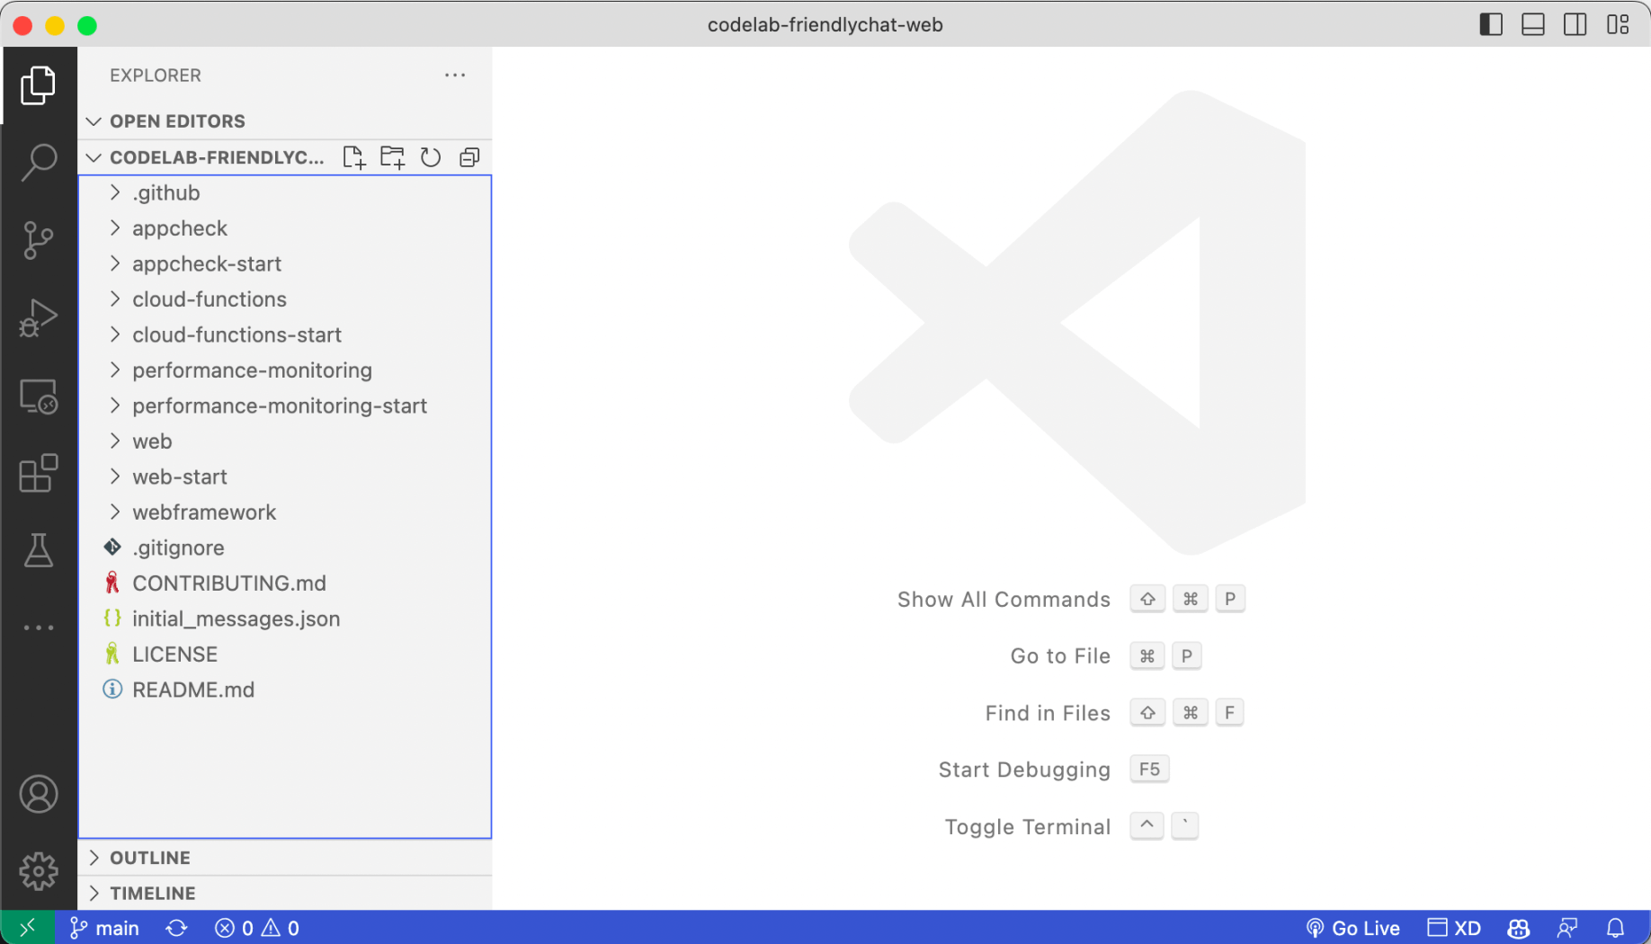Image resolution: width=1651 pixels, height=944 pixels.
Task: Open the Explorer view in activity bar
Action: [38, 85]
